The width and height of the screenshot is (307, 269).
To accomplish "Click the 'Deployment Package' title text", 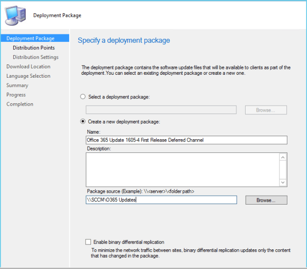I will (57, 15).
